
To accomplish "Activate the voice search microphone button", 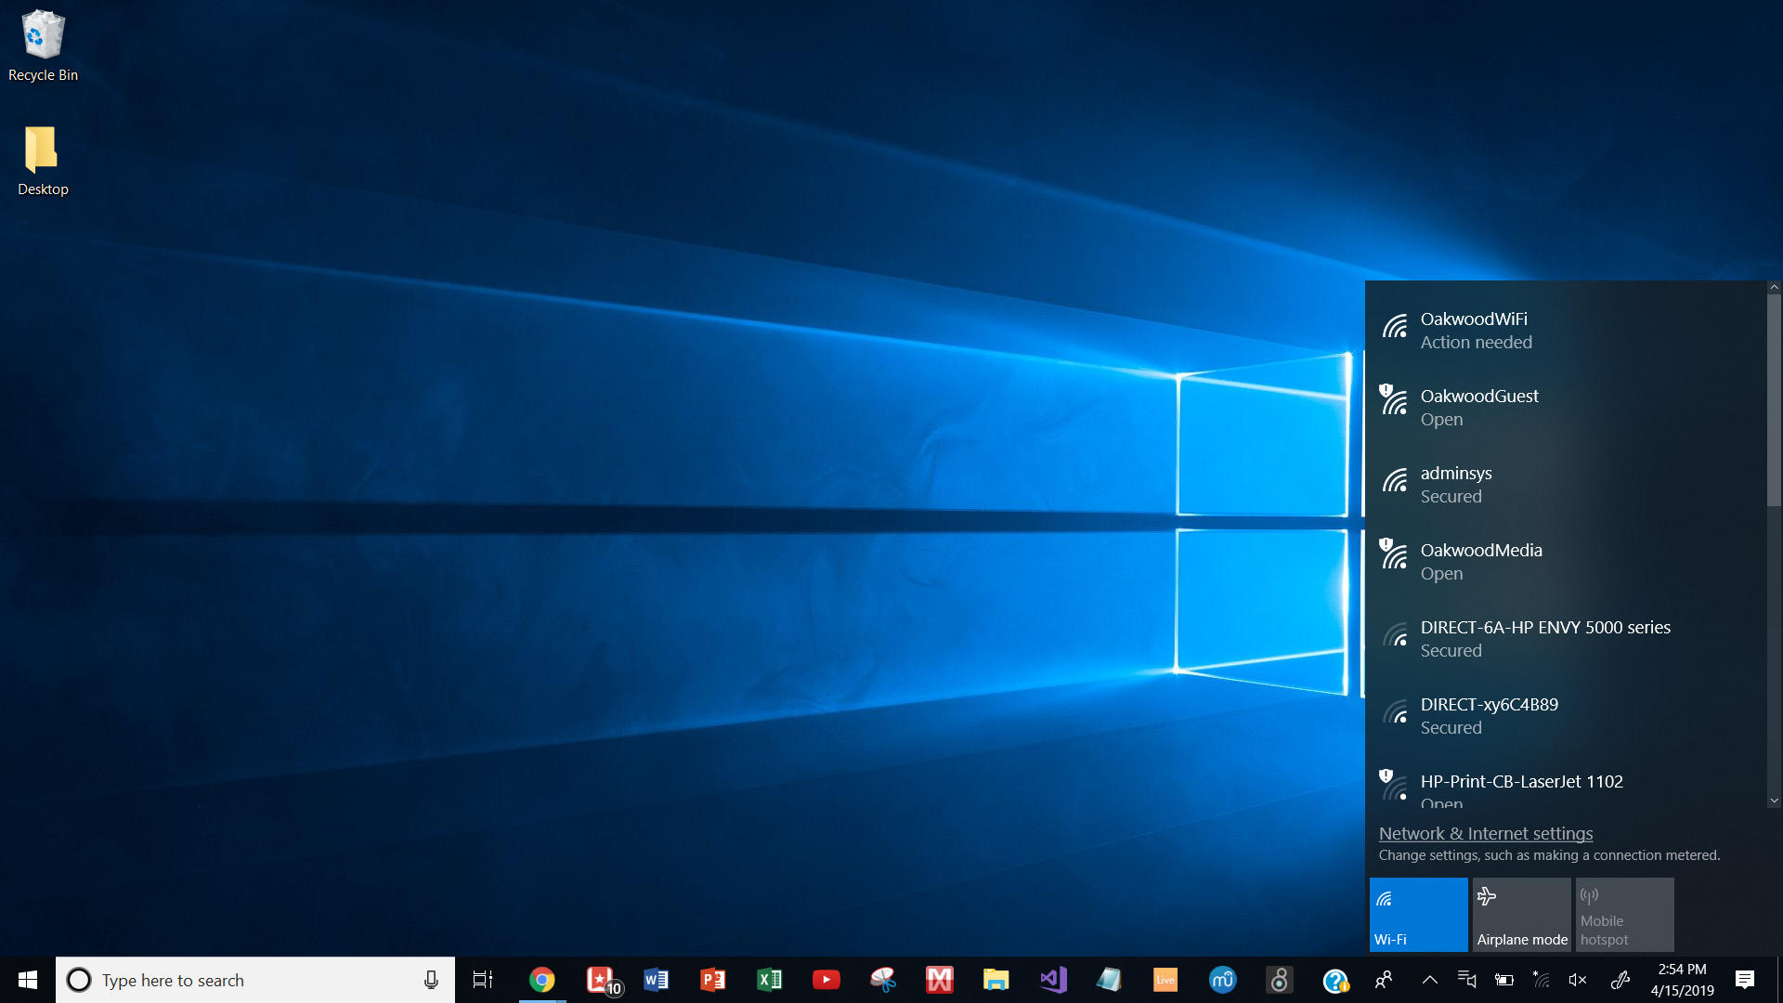I will [430, 980].
